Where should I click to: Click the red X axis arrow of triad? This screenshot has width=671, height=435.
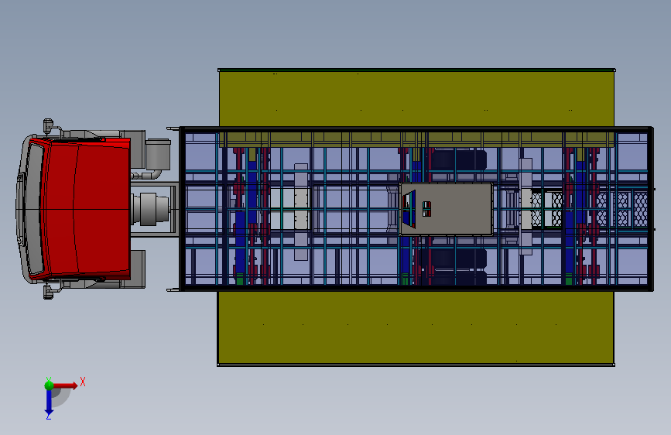[x=65, y=385]
